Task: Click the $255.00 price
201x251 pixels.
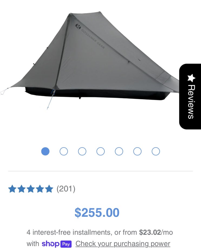Action: click(97, 212)
